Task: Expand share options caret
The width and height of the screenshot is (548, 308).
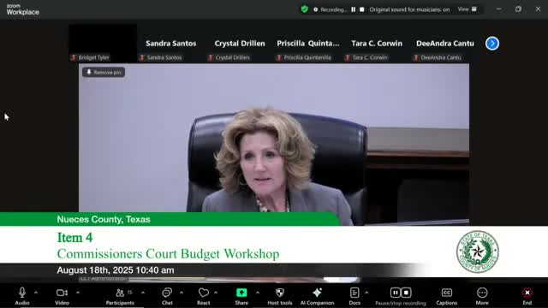Action: (258, 293)
